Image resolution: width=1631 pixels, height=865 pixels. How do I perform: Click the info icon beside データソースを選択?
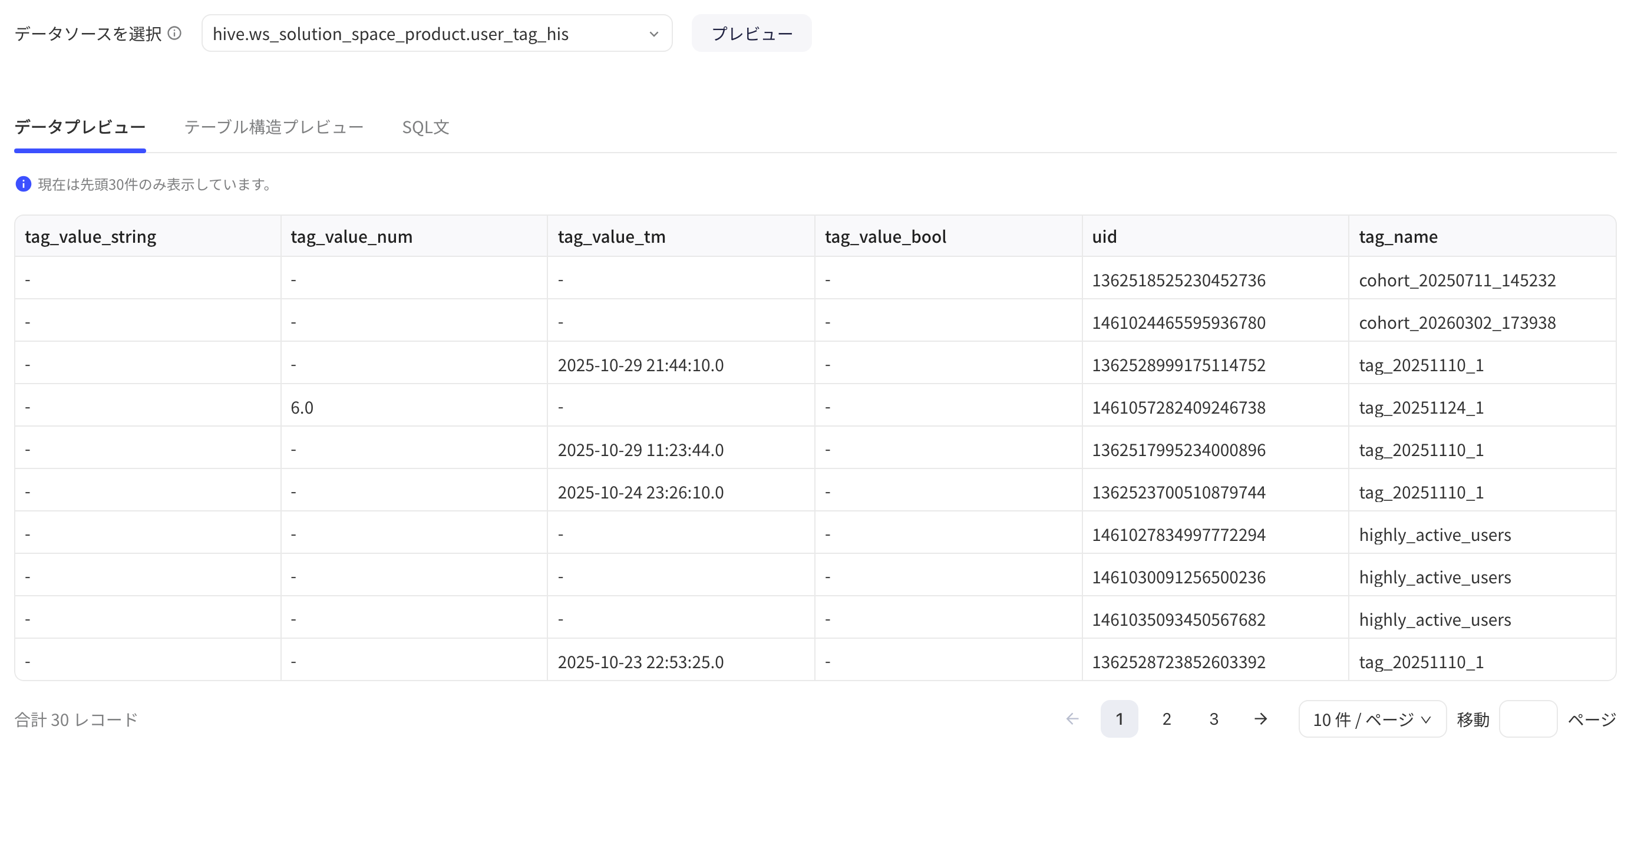[175, 33]
